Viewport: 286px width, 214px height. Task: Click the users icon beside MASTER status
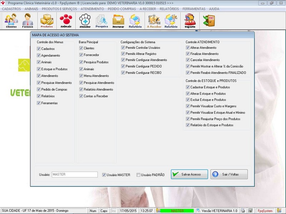(158, 210)
